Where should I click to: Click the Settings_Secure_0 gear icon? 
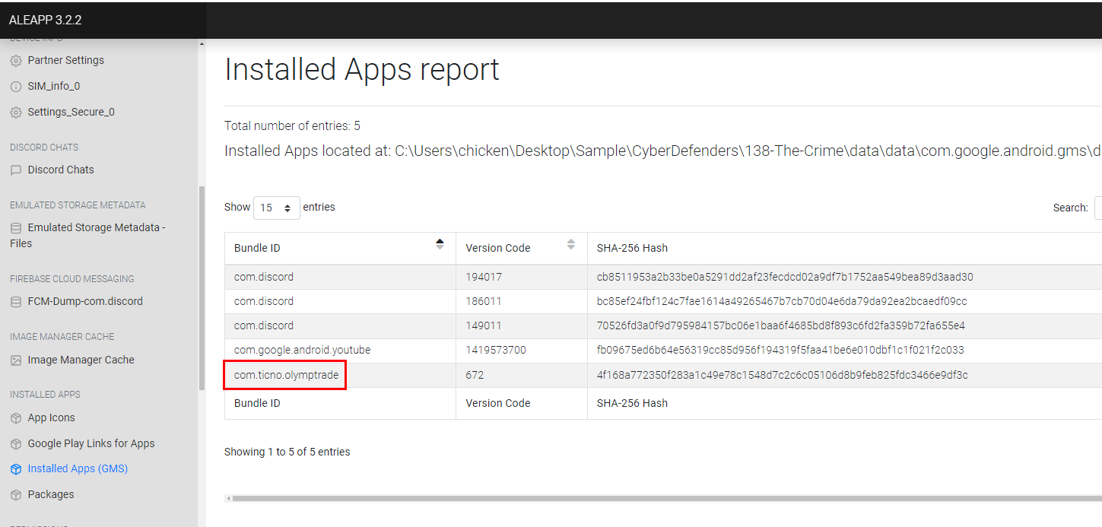click(16, 113)
